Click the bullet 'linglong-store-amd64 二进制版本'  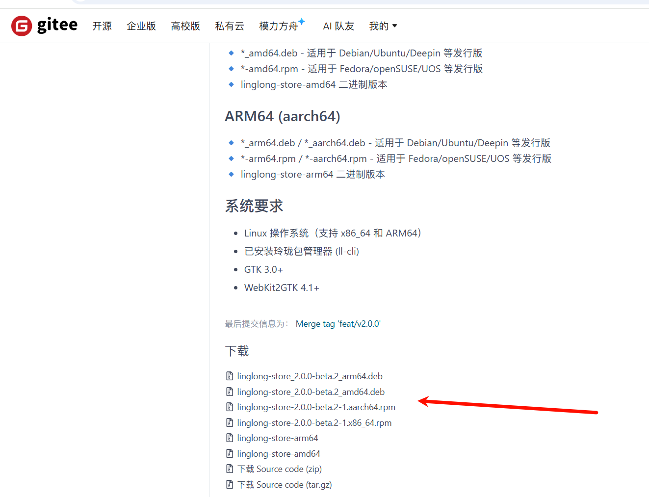[314, 85]
